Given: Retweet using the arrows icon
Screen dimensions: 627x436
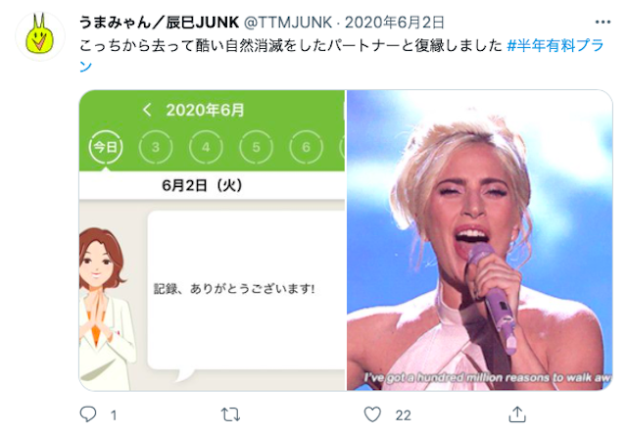Looking at the screenshot, I should click(x=231, y=414).
